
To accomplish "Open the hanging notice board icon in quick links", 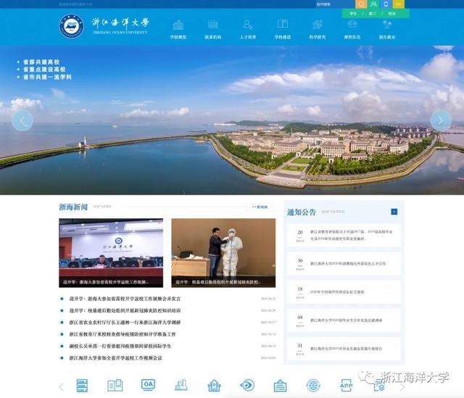I will tap(280, 386).
